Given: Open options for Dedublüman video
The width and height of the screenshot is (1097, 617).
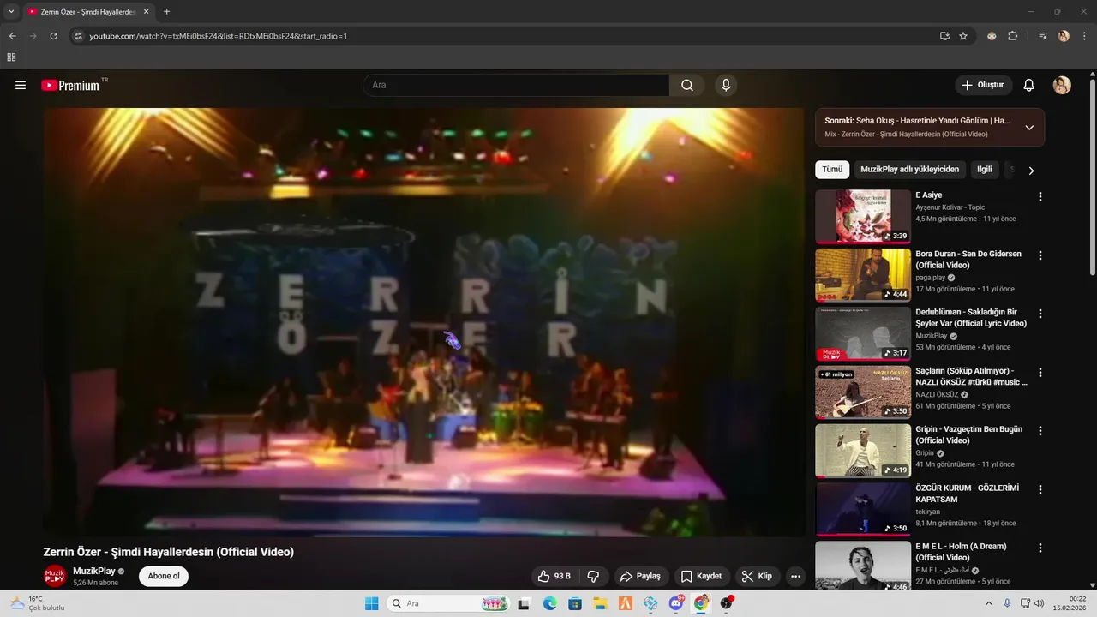Looking at the screenshot, I should point(1040,314).
